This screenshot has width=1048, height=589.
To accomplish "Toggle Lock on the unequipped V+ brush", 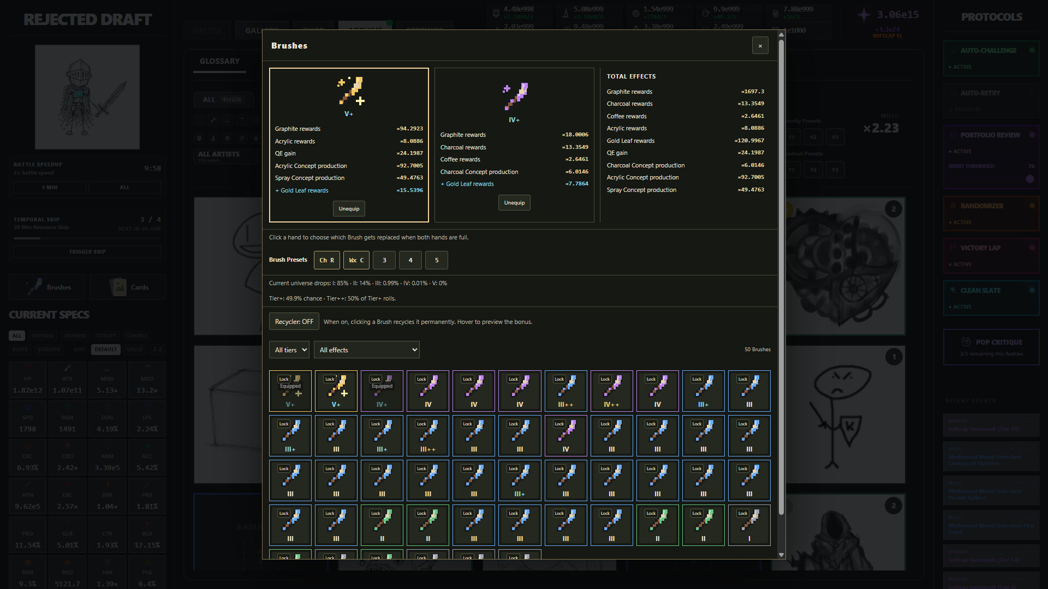I will tap(330, 379).
